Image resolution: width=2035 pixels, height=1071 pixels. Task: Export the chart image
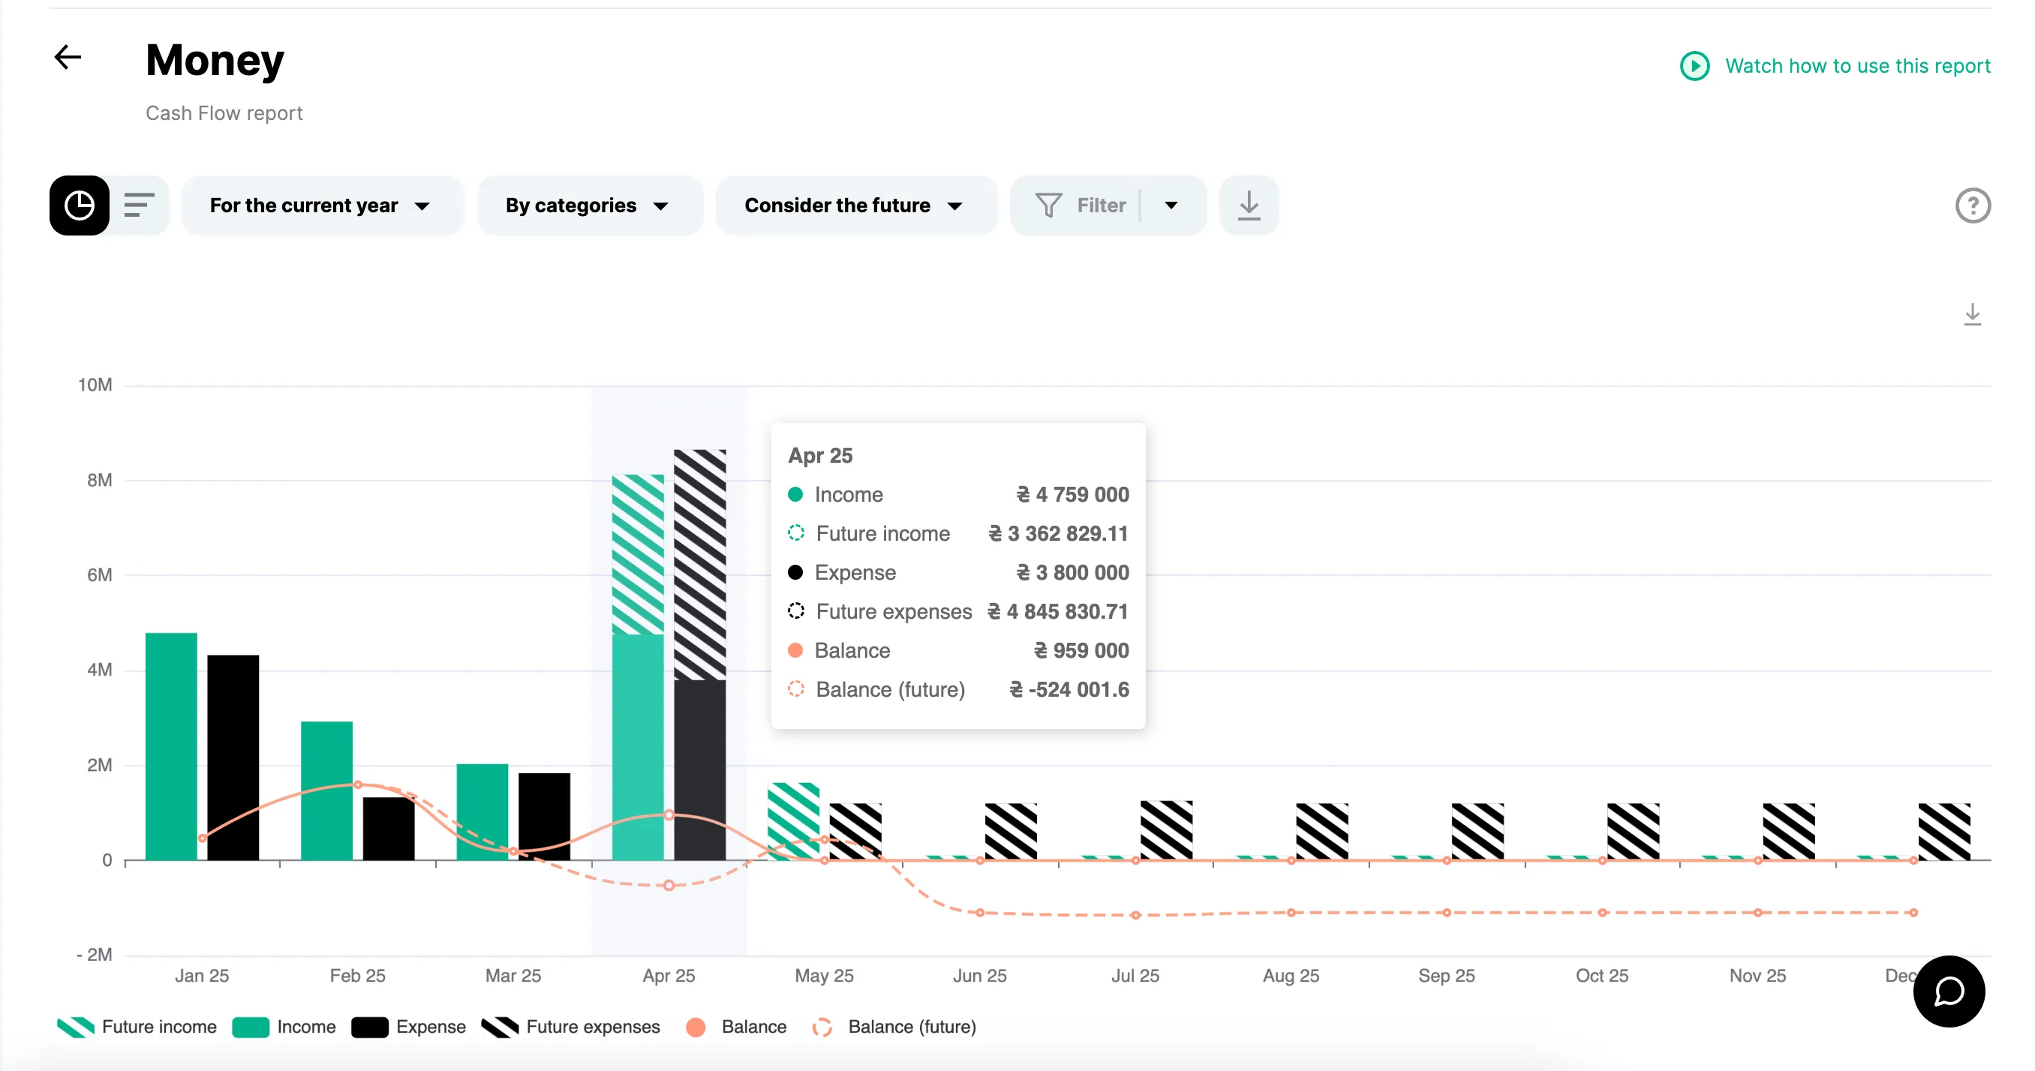point(1973,314)
